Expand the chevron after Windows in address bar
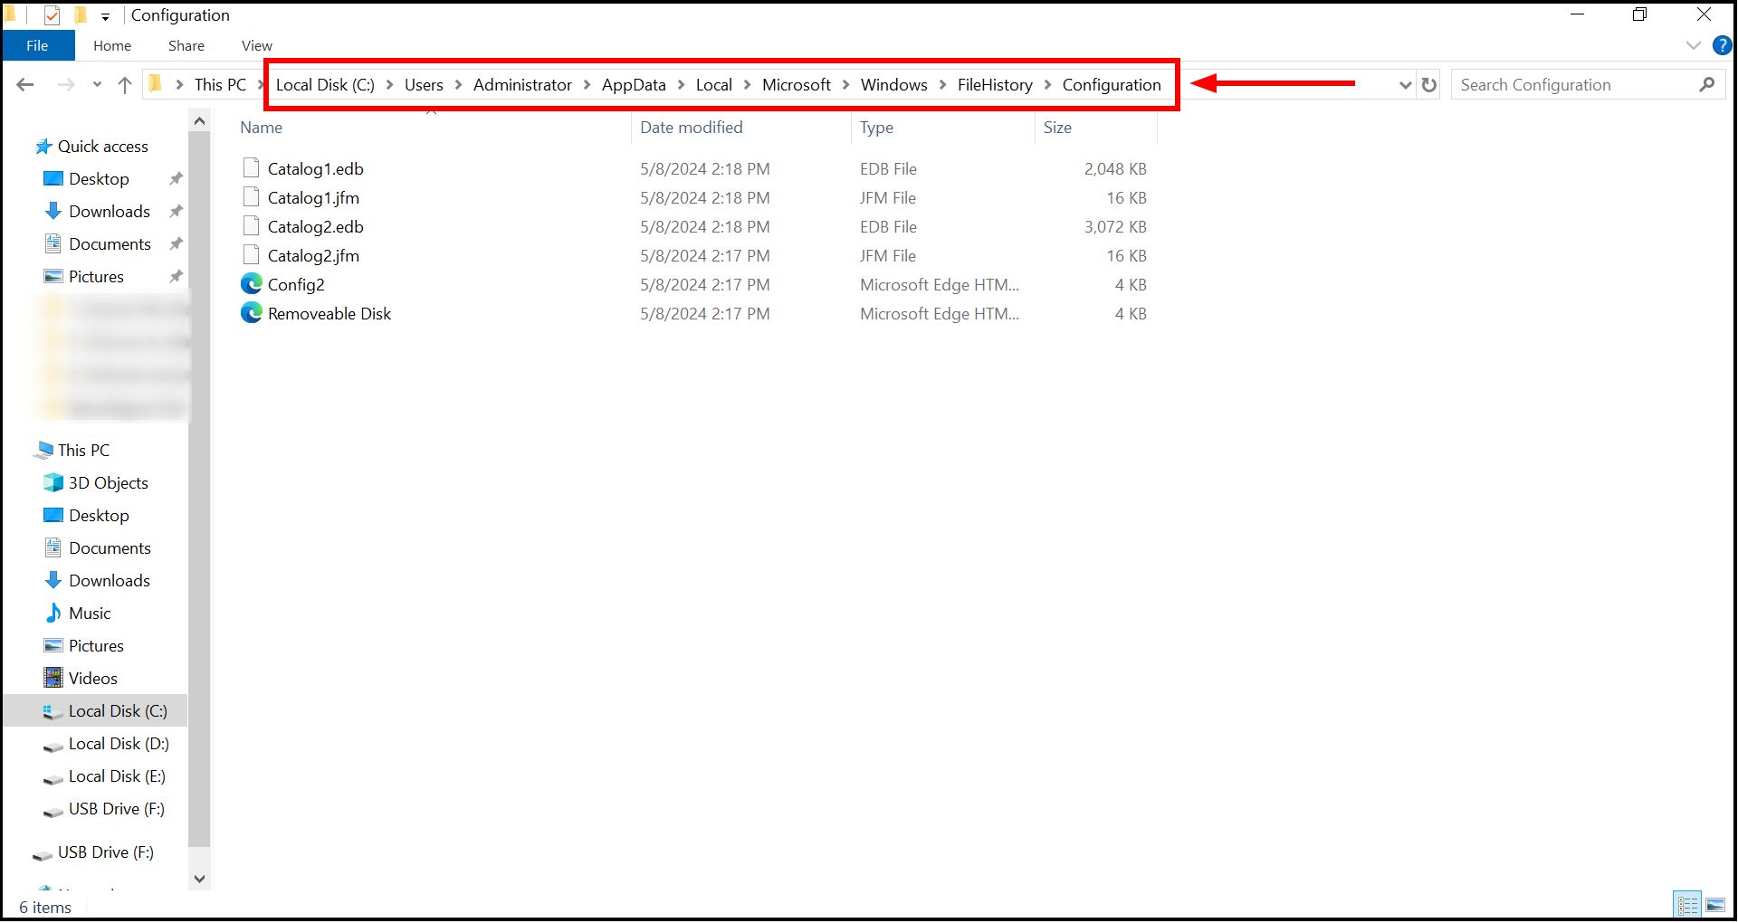The height and width of the screenshot is (923, 1738). (942, 84)
